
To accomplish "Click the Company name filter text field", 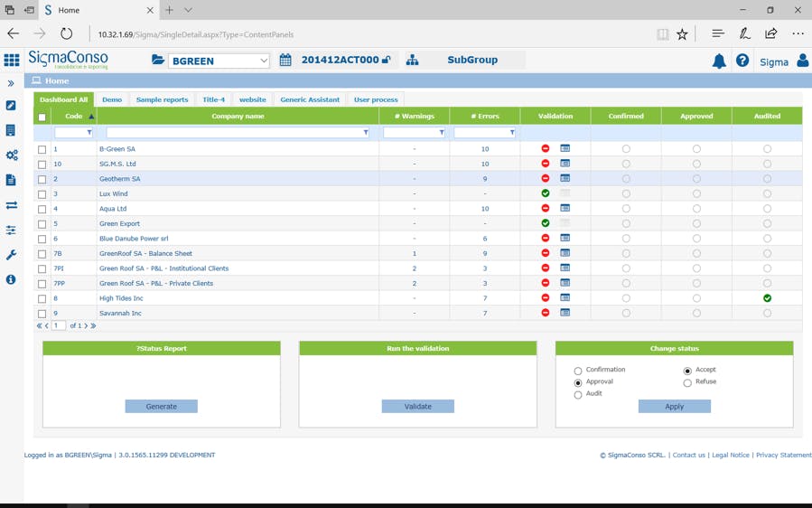I will (233, 133).
